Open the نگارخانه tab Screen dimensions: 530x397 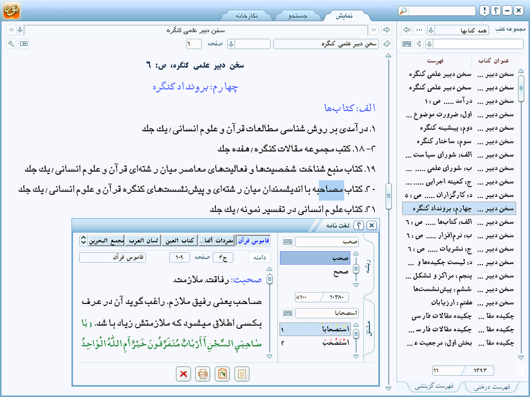[247, 15]
